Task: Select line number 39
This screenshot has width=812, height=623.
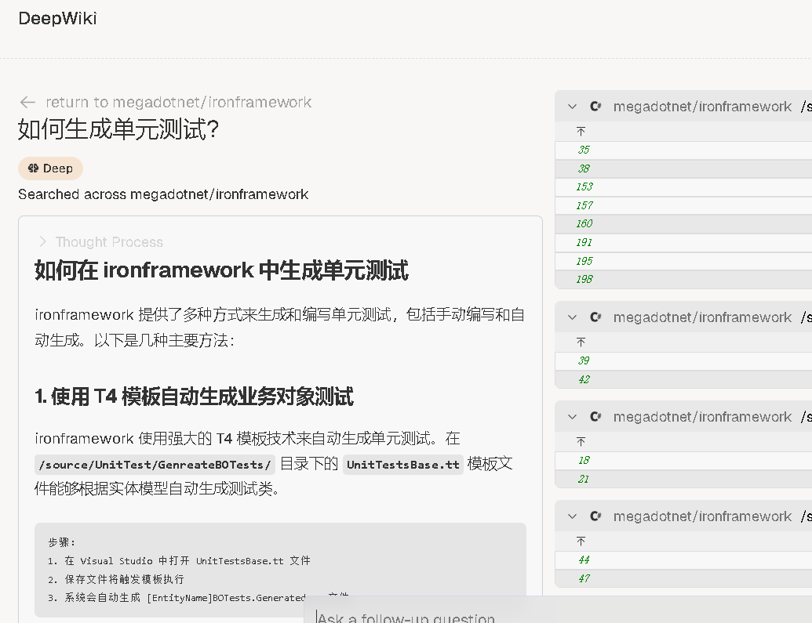Action: tap(584, 360)
